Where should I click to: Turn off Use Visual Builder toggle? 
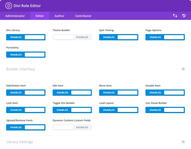point(165,110)
